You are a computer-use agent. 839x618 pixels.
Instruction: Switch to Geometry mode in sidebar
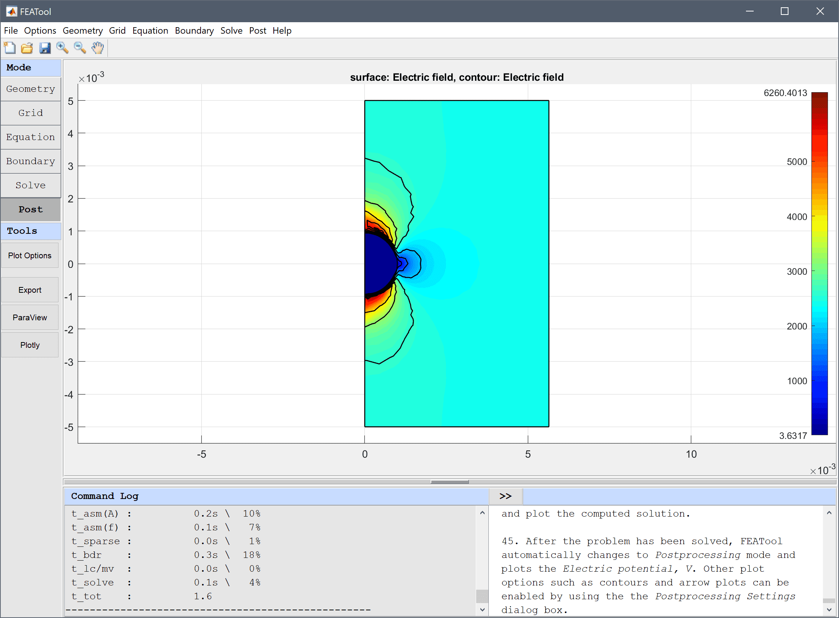pos(31,89)
